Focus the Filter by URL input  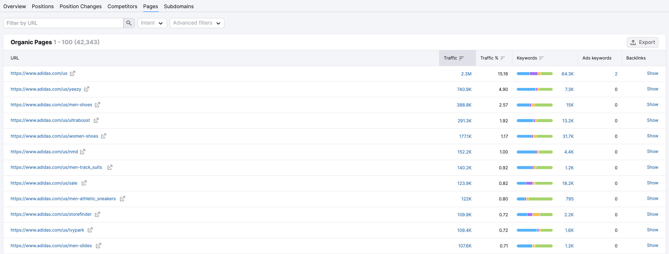click(x=63, y=23)
